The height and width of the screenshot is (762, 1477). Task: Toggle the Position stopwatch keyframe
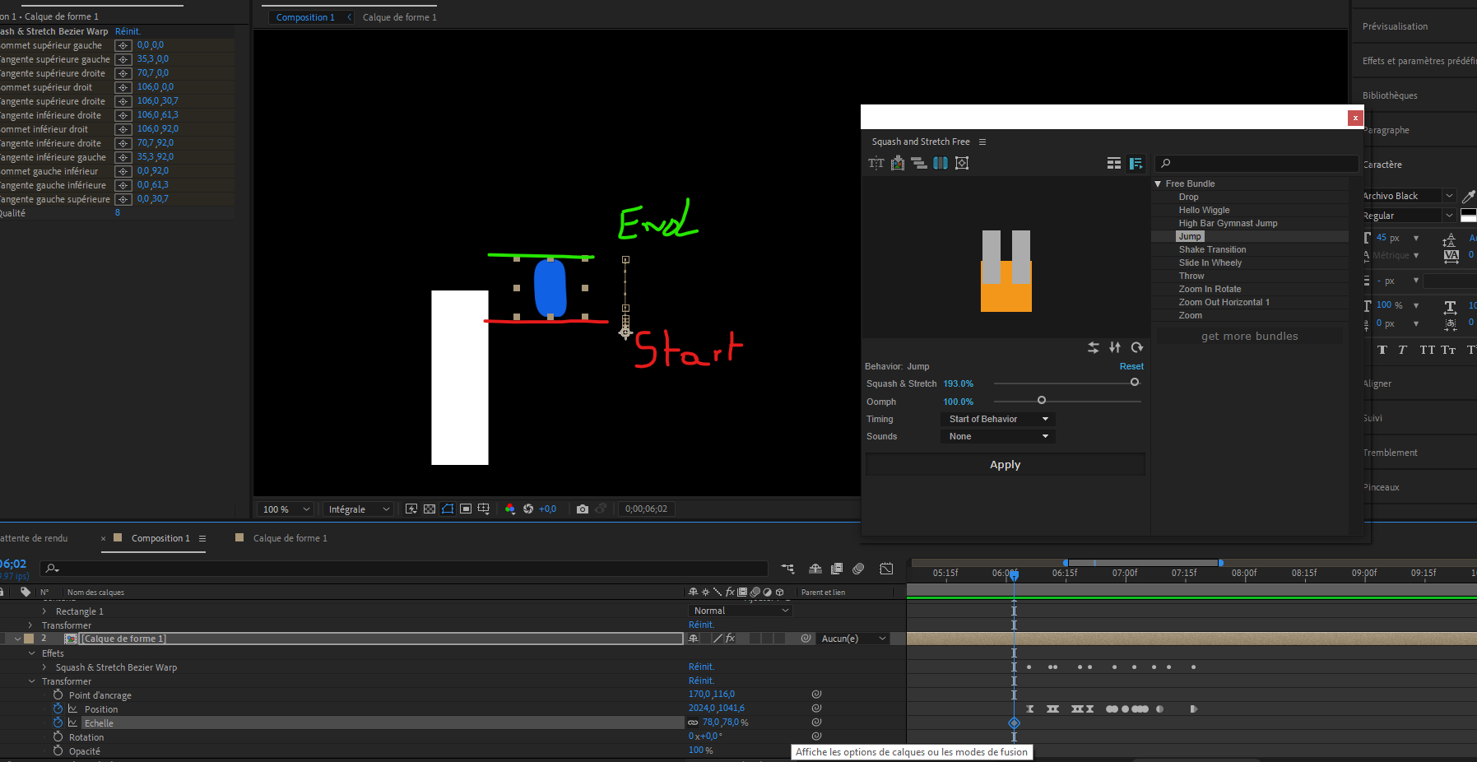point(58,709)
